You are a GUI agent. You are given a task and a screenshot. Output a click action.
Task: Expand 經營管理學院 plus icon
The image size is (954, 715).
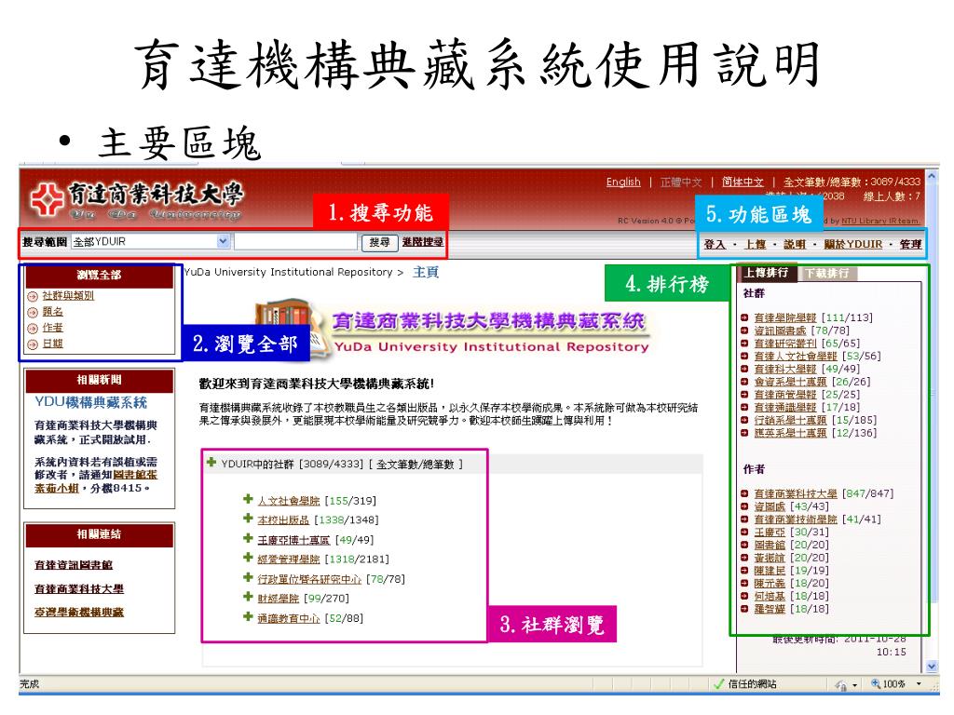(248, 558)
